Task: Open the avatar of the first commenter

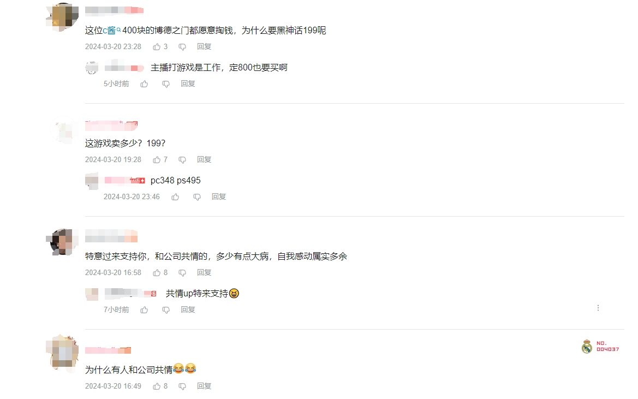Action: [62, 17]
